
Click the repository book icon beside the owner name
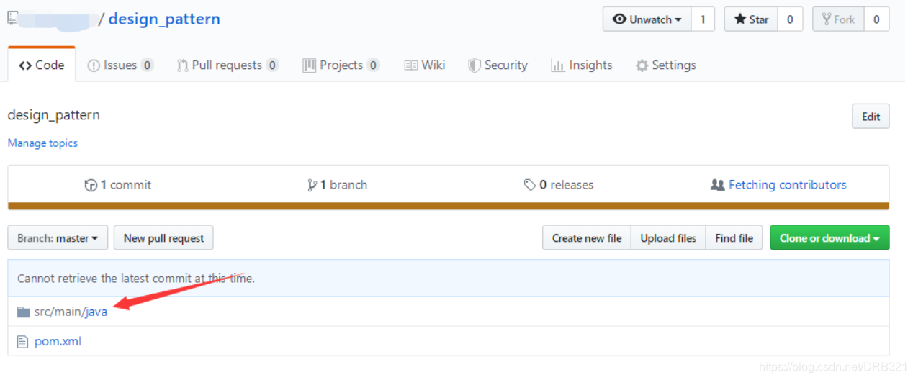click(x=12, y=19)
